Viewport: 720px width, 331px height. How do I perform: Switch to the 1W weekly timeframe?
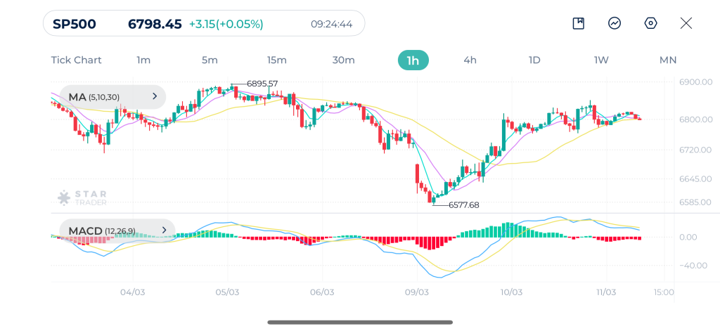(601, 60)
